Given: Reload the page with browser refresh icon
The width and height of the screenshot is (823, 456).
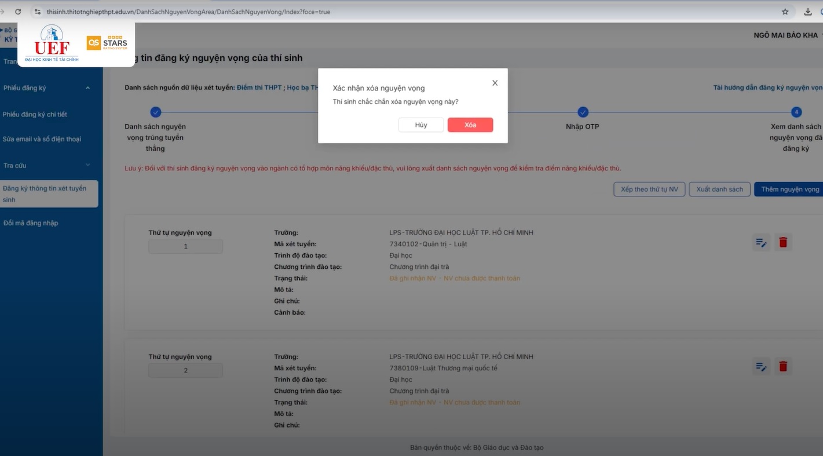Looking at the screenshot, I should tap(18, 12).
